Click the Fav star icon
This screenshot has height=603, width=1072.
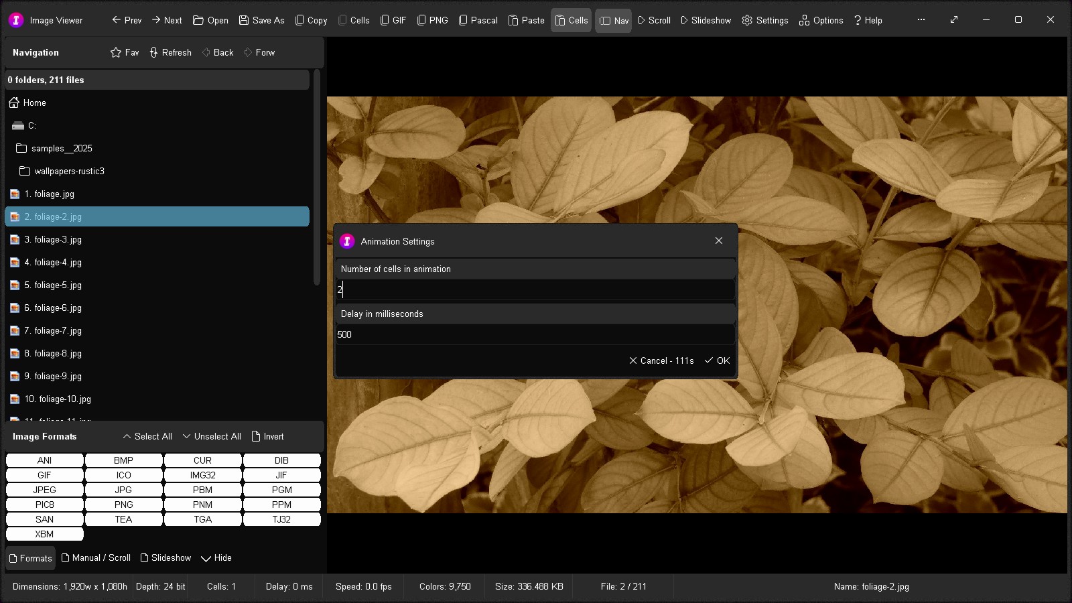[x=125, y=52]
